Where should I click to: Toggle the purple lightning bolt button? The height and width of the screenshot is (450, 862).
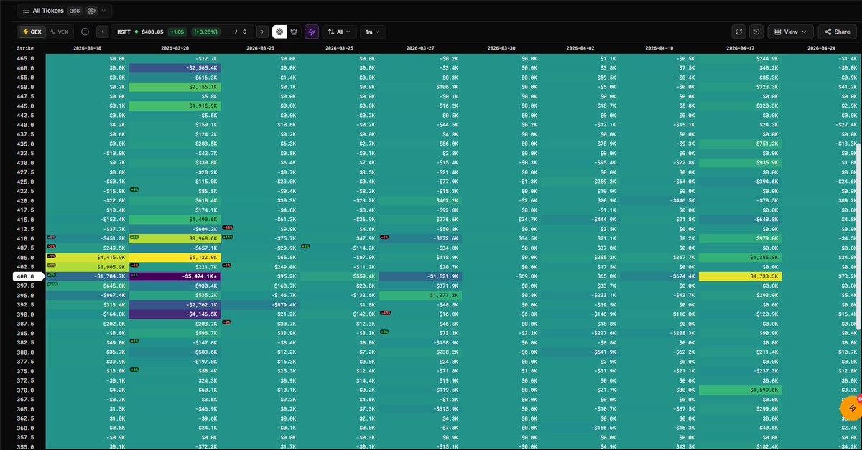pyautogui.click(x=312, y=32)
